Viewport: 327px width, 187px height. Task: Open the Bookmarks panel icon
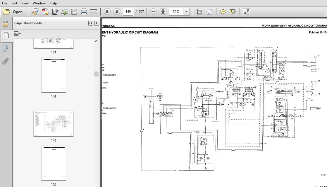6,49
